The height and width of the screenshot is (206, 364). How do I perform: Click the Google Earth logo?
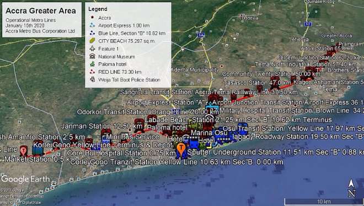pyautogui.click(x=25, y=179)
